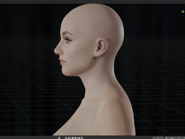Jump to the next keyframe
This screenshot has width=185, height=139.
pyautogui.click(x=79, y=138)
